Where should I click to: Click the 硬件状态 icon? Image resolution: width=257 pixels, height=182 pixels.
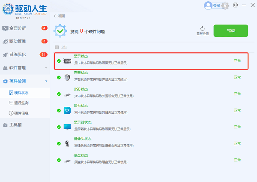11,93
